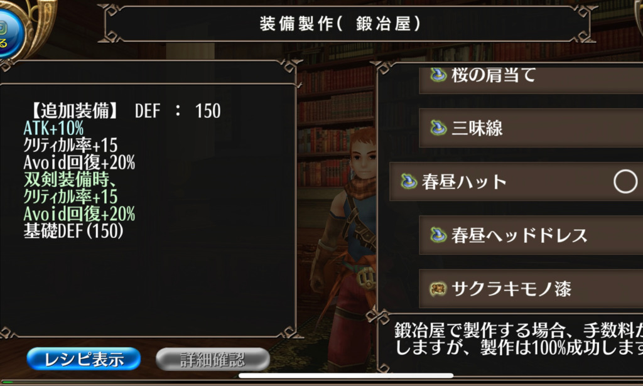Select the 三味線 recipe entry

click(x=531, y=128)
